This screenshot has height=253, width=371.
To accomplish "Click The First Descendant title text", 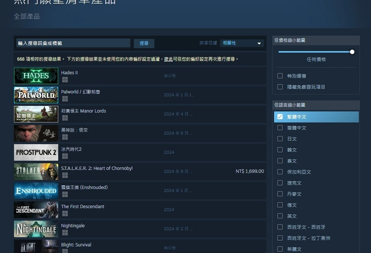I will coord(83,206).
